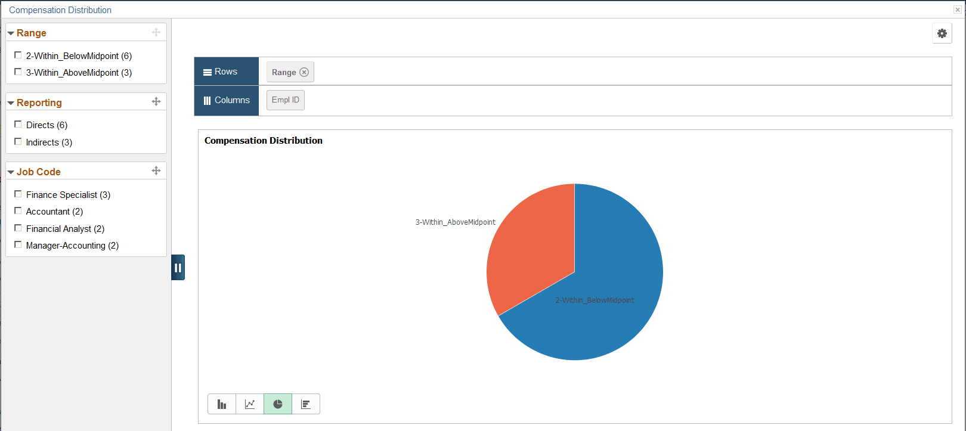
Task: Collapse the Range facet section arrow
Action: [x=11, y=33]
